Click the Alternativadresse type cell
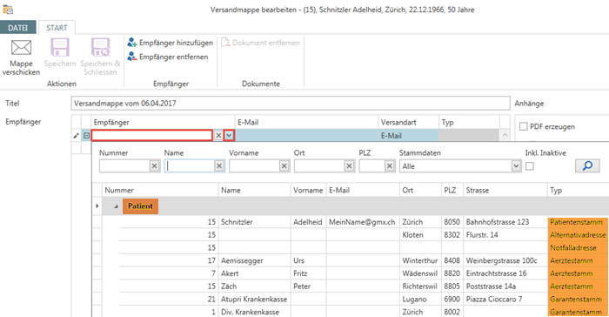Screen dimensions: 609x317 (x=577, y=235)
